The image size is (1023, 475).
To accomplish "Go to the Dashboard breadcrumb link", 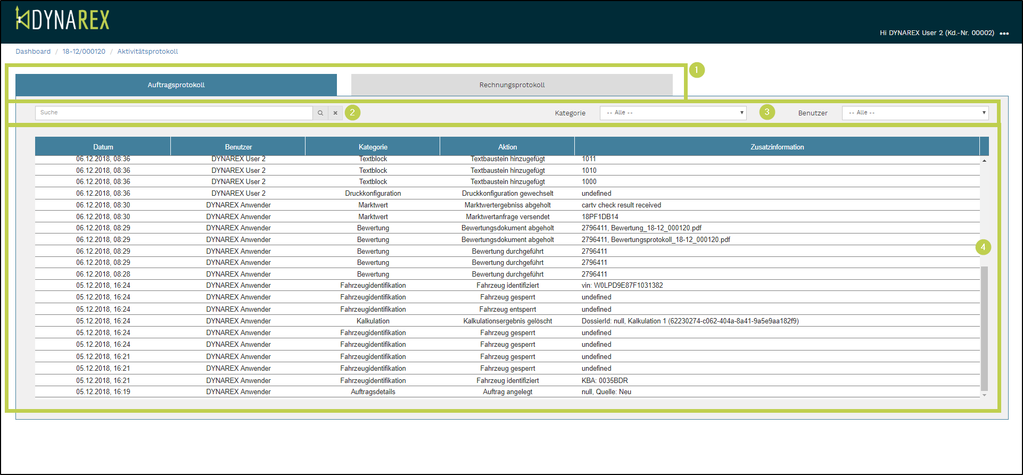I will [33, 52].
